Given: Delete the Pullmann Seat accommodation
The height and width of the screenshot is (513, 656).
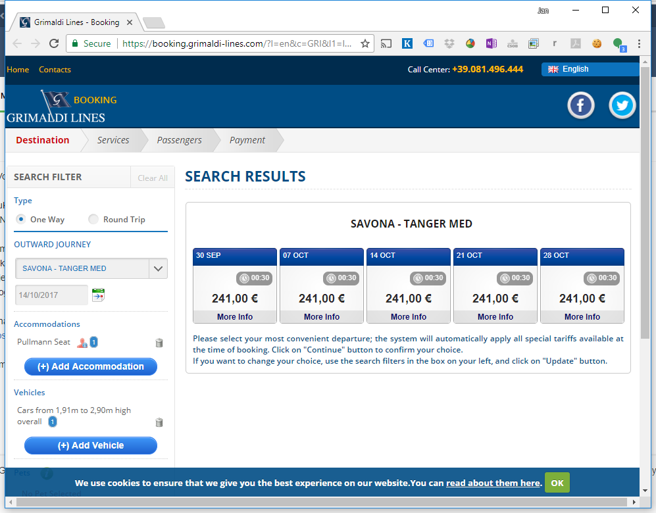Looking at the screenshot, I should 159,343.
